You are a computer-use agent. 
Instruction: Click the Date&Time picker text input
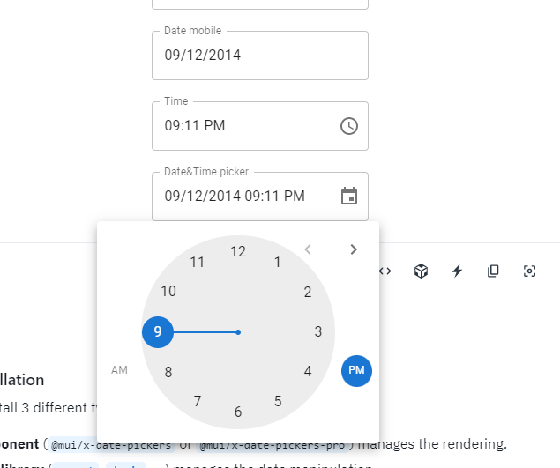(246, 196)
